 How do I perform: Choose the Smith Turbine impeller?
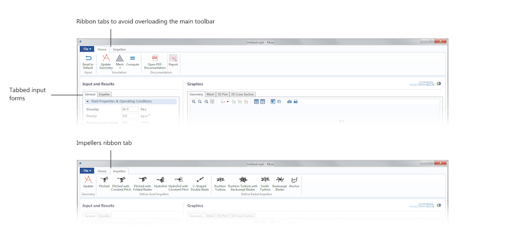[x=265, y=184]
